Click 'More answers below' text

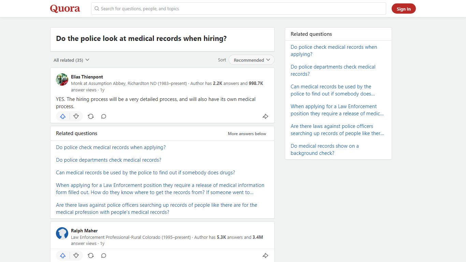247,134
